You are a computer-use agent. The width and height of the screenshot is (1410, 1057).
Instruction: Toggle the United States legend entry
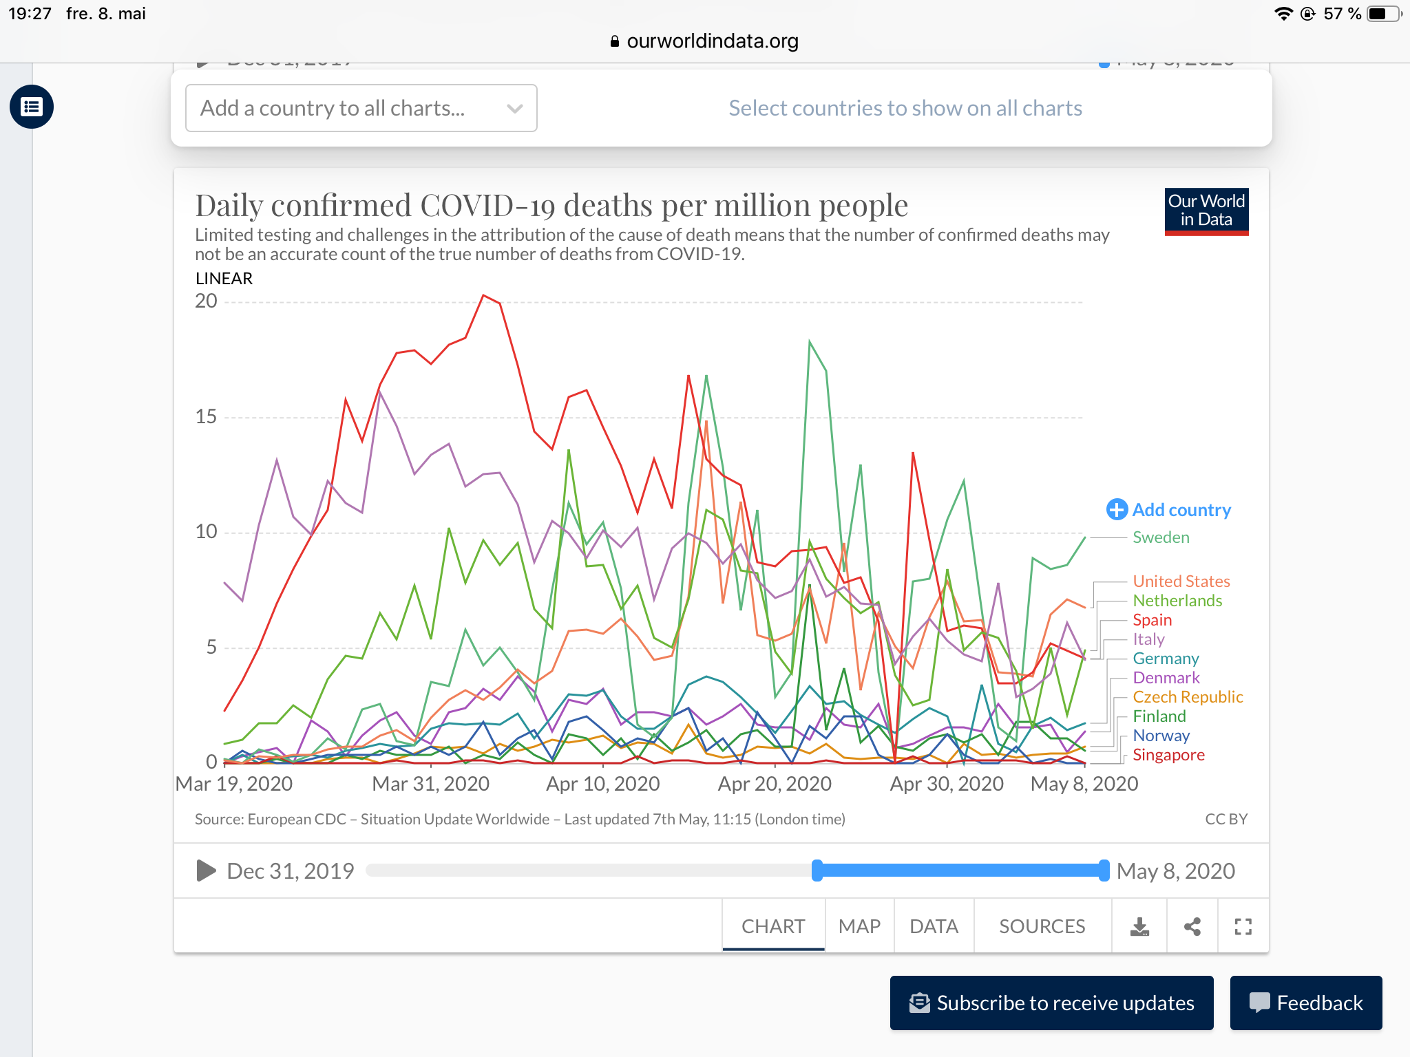(1181, 581)
